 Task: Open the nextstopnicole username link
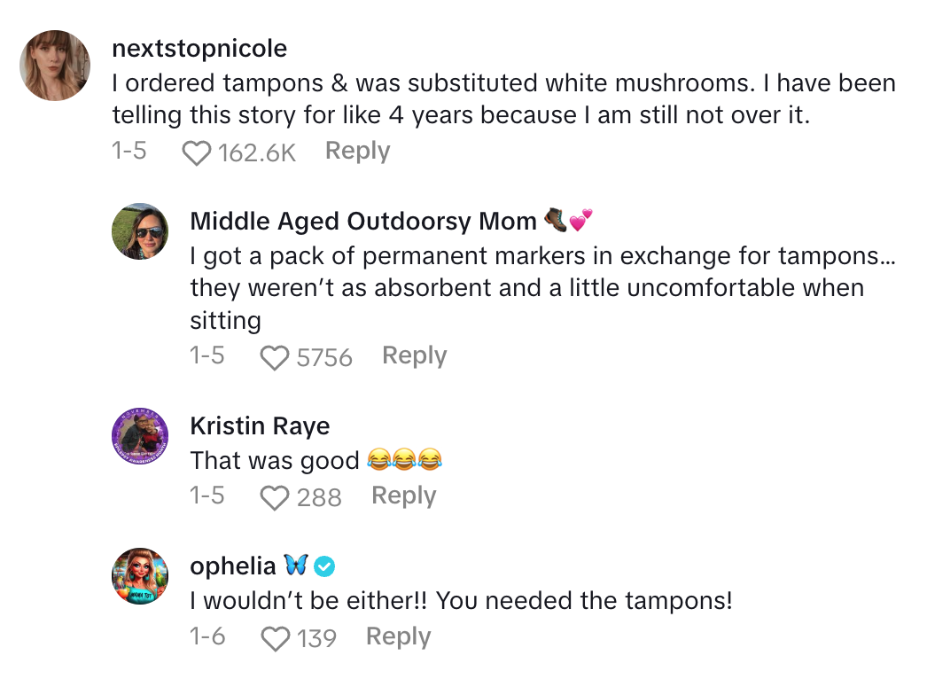pyautogui.click(x=199, y=48)
